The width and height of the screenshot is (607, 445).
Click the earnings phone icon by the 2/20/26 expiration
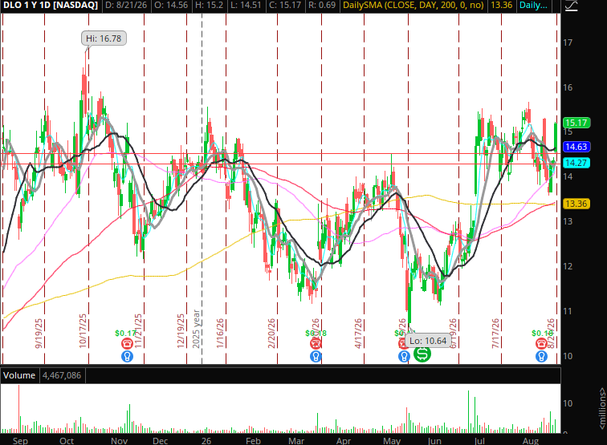point(316,343)
